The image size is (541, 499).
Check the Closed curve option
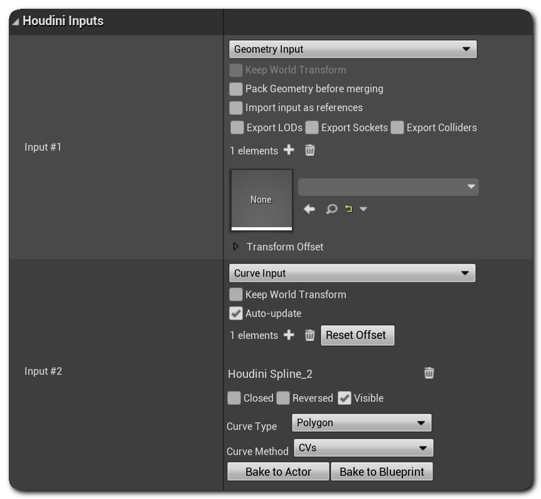click(x=234, y=398)
